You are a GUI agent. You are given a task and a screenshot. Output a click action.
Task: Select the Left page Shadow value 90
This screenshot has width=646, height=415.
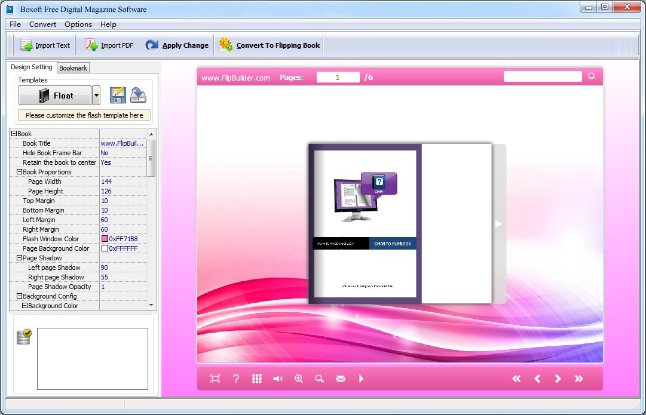[123, 268]
